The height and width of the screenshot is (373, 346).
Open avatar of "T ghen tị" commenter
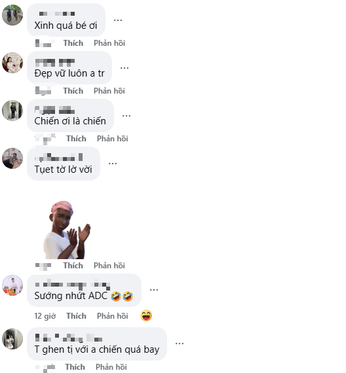[12, 339]
